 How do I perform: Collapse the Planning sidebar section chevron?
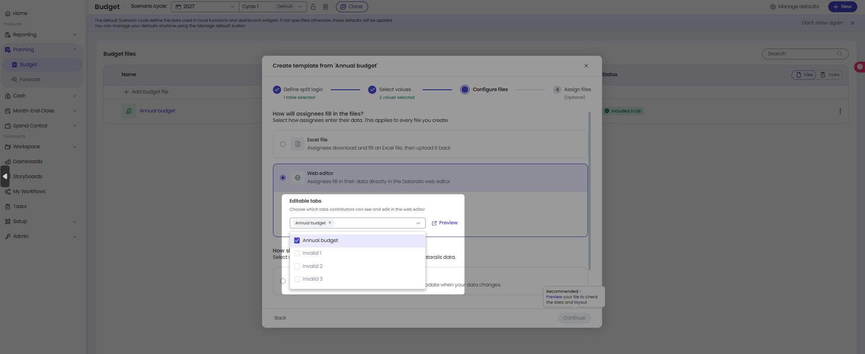pyautogui.click(x=75, y=50)
